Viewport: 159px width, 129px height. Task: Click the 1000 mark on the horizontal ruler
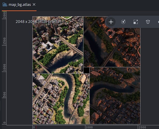[89, 127]
